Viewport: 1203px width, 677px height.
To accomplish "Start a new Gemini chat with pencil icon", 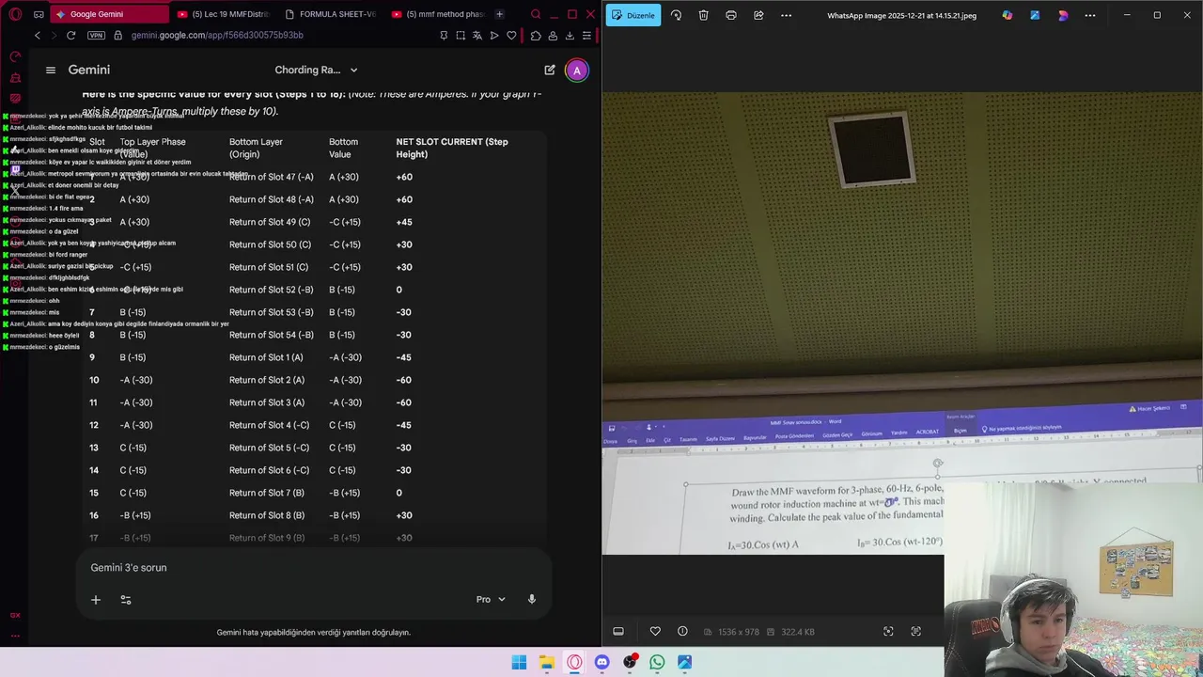I will (x=550, y=70).
